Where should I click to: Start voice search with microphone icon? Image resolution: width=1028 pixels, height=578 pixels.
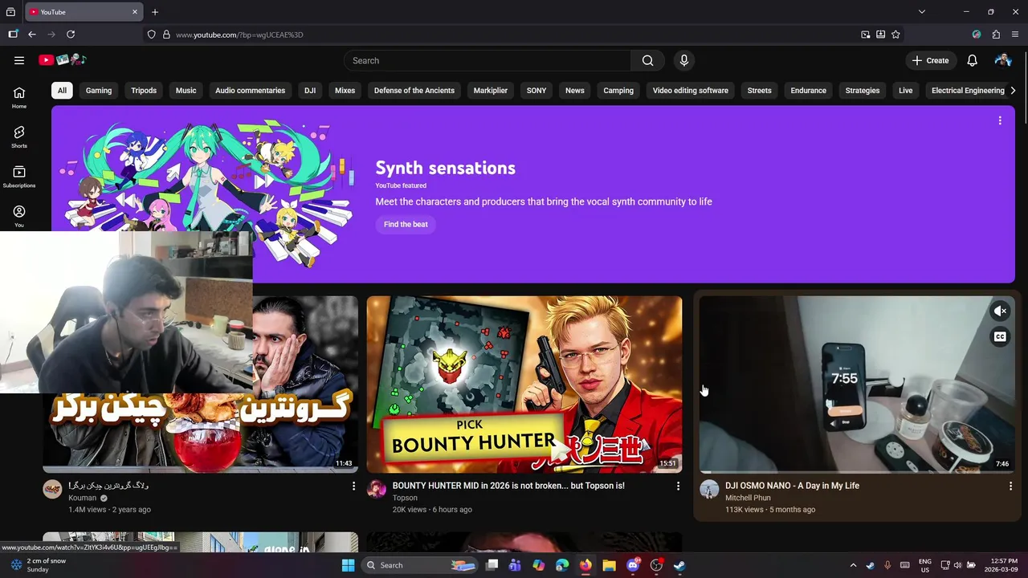(684, 60)
